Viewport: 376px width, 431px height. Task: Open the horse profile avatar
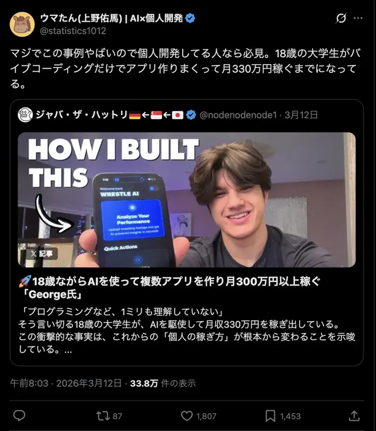pyautogui.click(x=22, y=24)
